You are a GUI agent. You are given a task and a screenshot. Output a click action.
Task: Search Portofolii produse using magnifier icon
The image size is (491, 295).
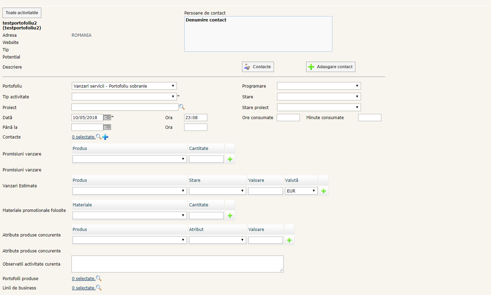99,278
